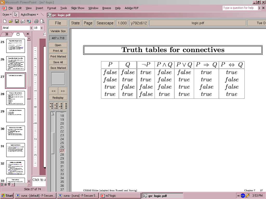
Task: Switch to the Outline tab in slide pane
Action: pyautogui.click(x=7, y=34)
